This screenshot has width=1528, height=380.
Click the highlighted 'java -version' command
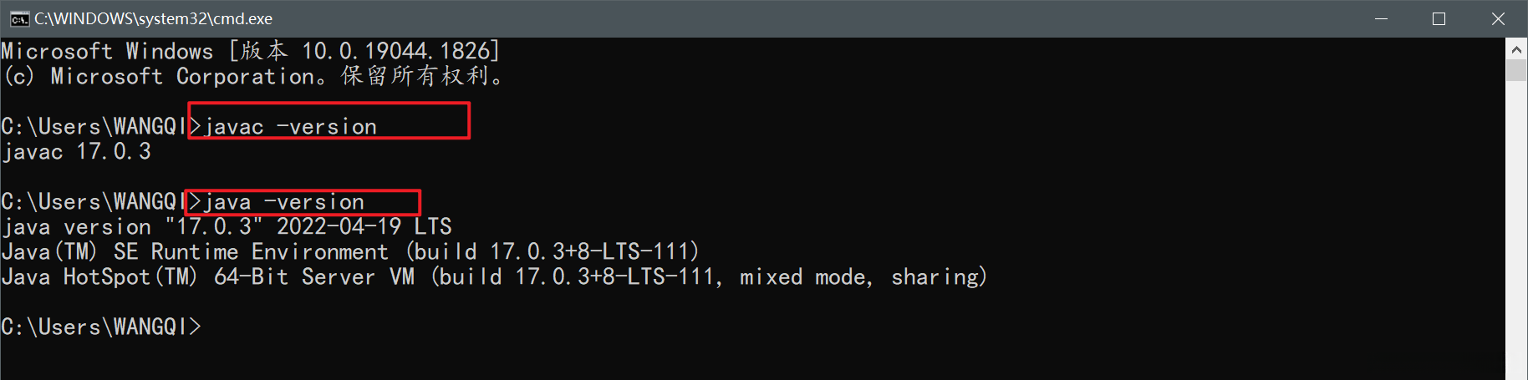click(284, 202)
